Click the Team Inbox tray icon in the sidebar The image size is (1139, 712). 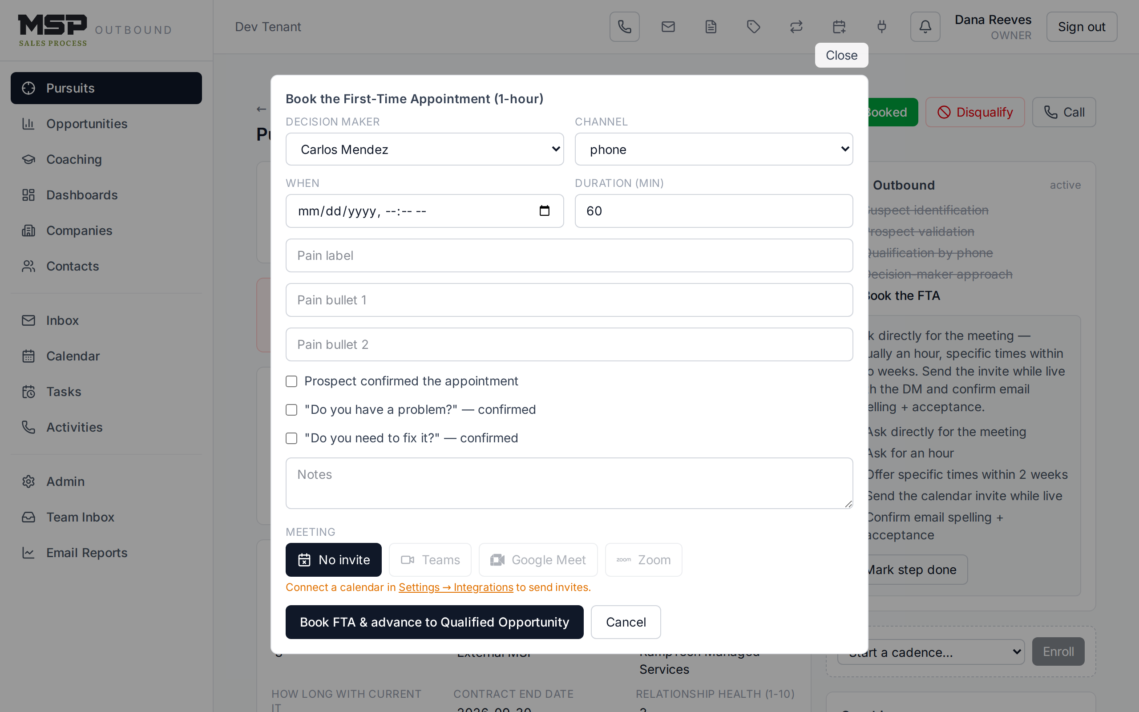point(29,517)
